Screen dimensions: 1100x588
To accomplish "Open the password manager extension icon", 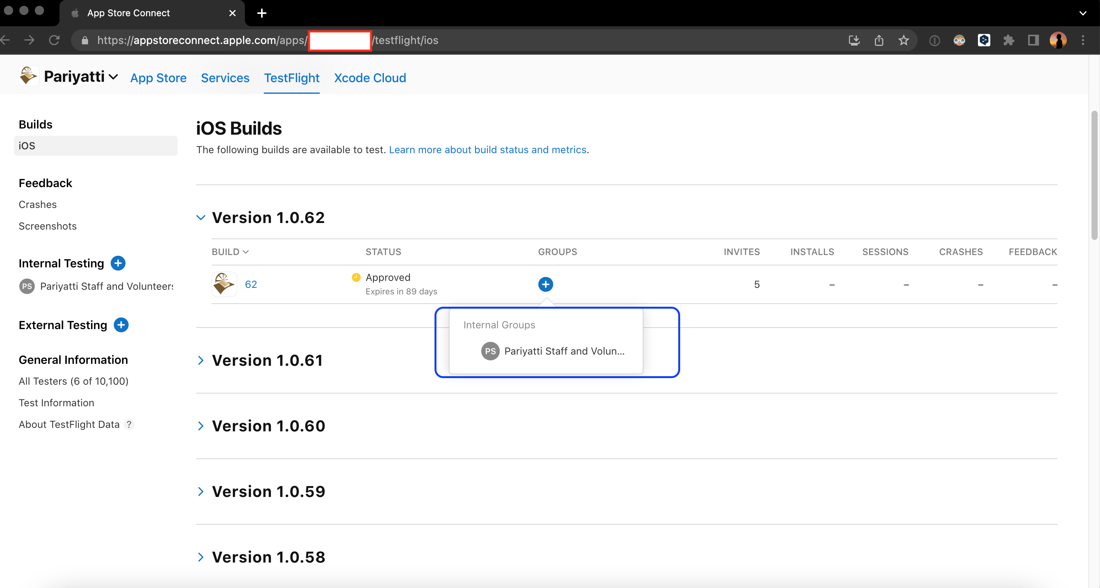I will 934,41.
